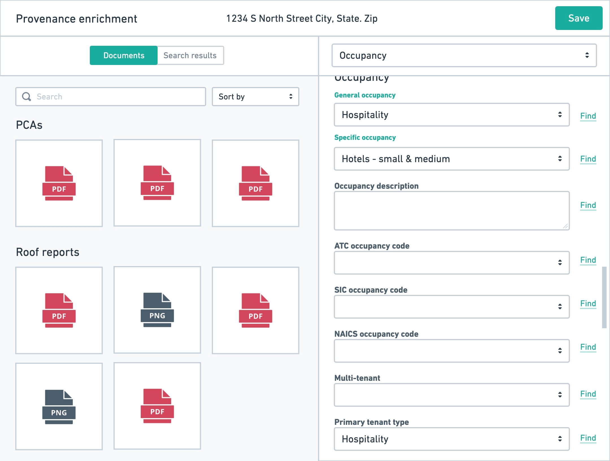The image size is (610, 461).
Task: Click inside the Occupancy description textarea
Action: pyautogui.click(x=451, y=211)
